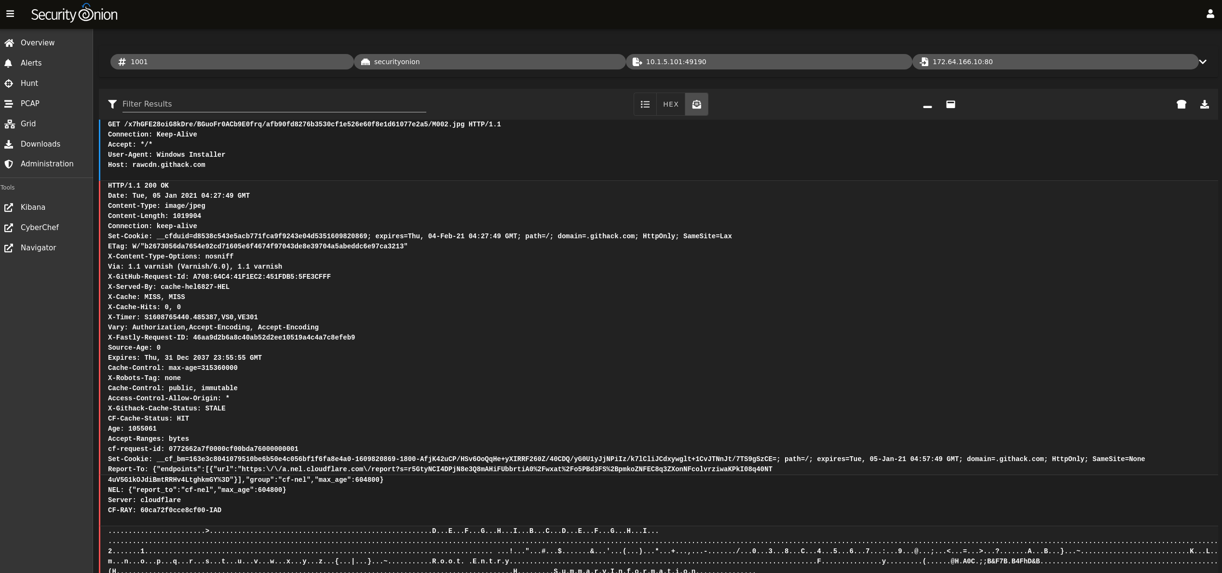Click the Hunt crosshair icon

[x=9, y=83]
